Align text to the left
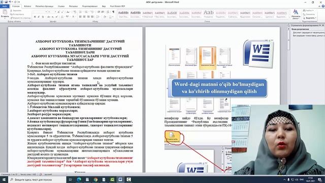Image resolution: width=325 pixels, height=183 pixels. pos(80,17)
